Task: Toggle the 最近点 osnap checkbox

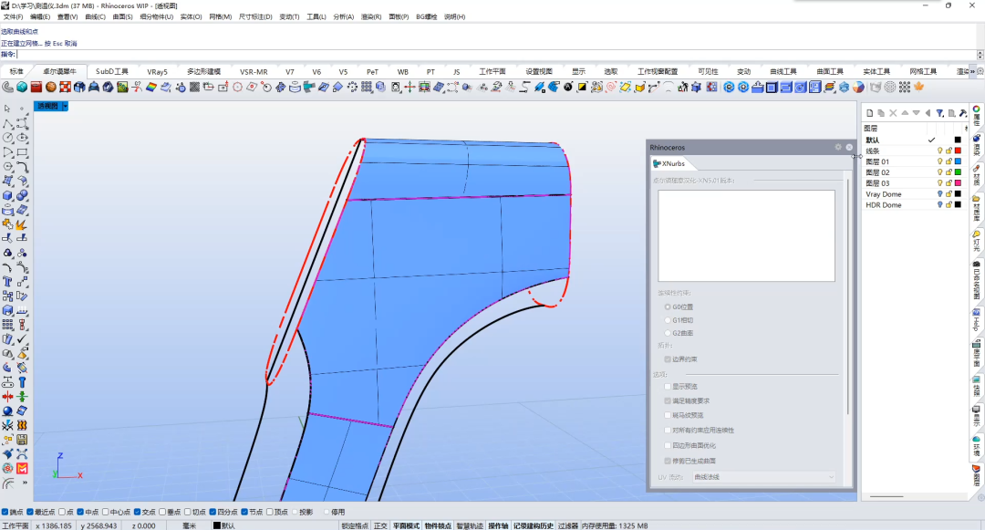Action: coord(29,512)
